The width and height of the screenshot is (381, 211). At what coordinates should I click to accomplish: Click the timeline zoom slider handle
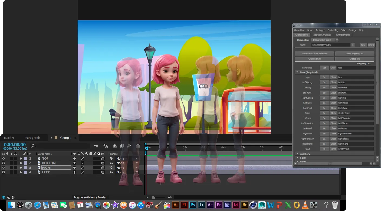pyautogui.click(x=153, y=198)
